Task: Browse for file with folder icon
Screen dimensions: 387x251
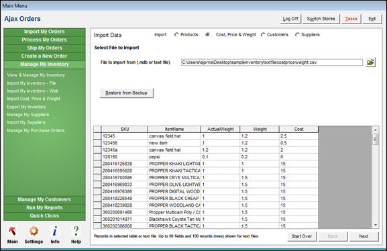Action: 370,62
